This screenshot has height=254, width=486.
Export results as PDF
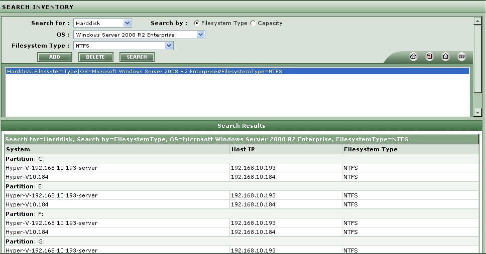[x=429, y=56]
